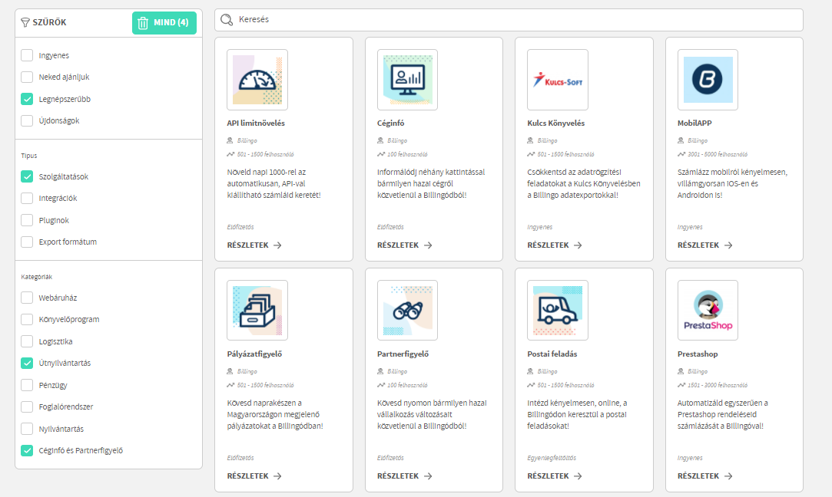Open the Pályázatfigyelő file drawer icon
Screen dimensions: 832x497
coord(257,311)
